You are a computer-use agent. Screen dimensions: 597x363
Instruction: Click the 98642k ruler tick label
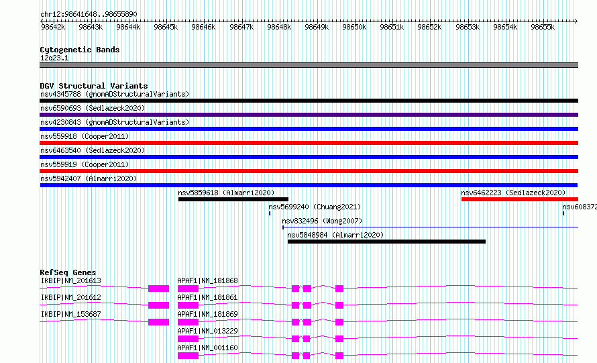point(53,27)
